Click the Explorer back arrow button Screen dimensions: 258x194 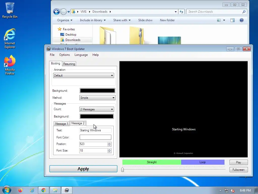click(x=56, y=12)
